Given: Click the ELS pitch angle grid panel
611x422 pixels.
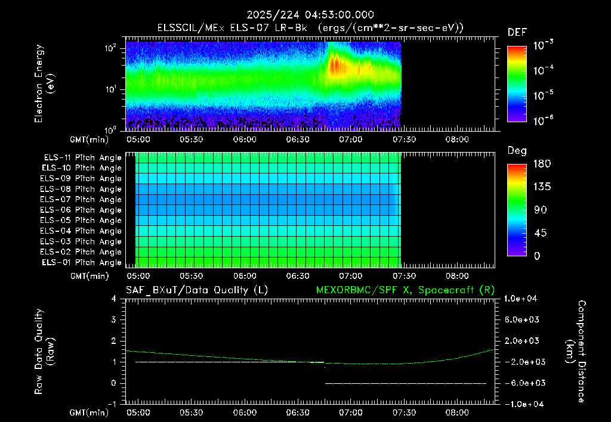Looking at the screenshot, I should click(x=268, y=210).
